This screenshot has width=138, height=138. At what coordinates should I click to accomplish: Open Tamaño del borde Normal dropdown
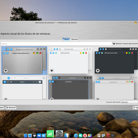(129, 102)
